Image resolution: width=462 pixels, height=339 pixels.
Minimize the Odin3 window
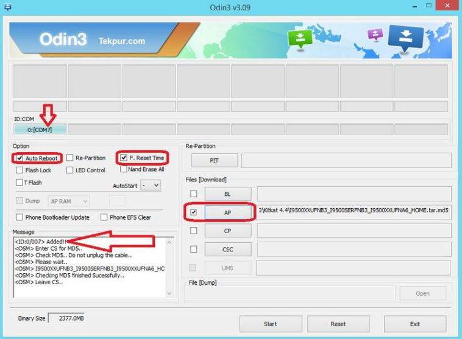415,7
